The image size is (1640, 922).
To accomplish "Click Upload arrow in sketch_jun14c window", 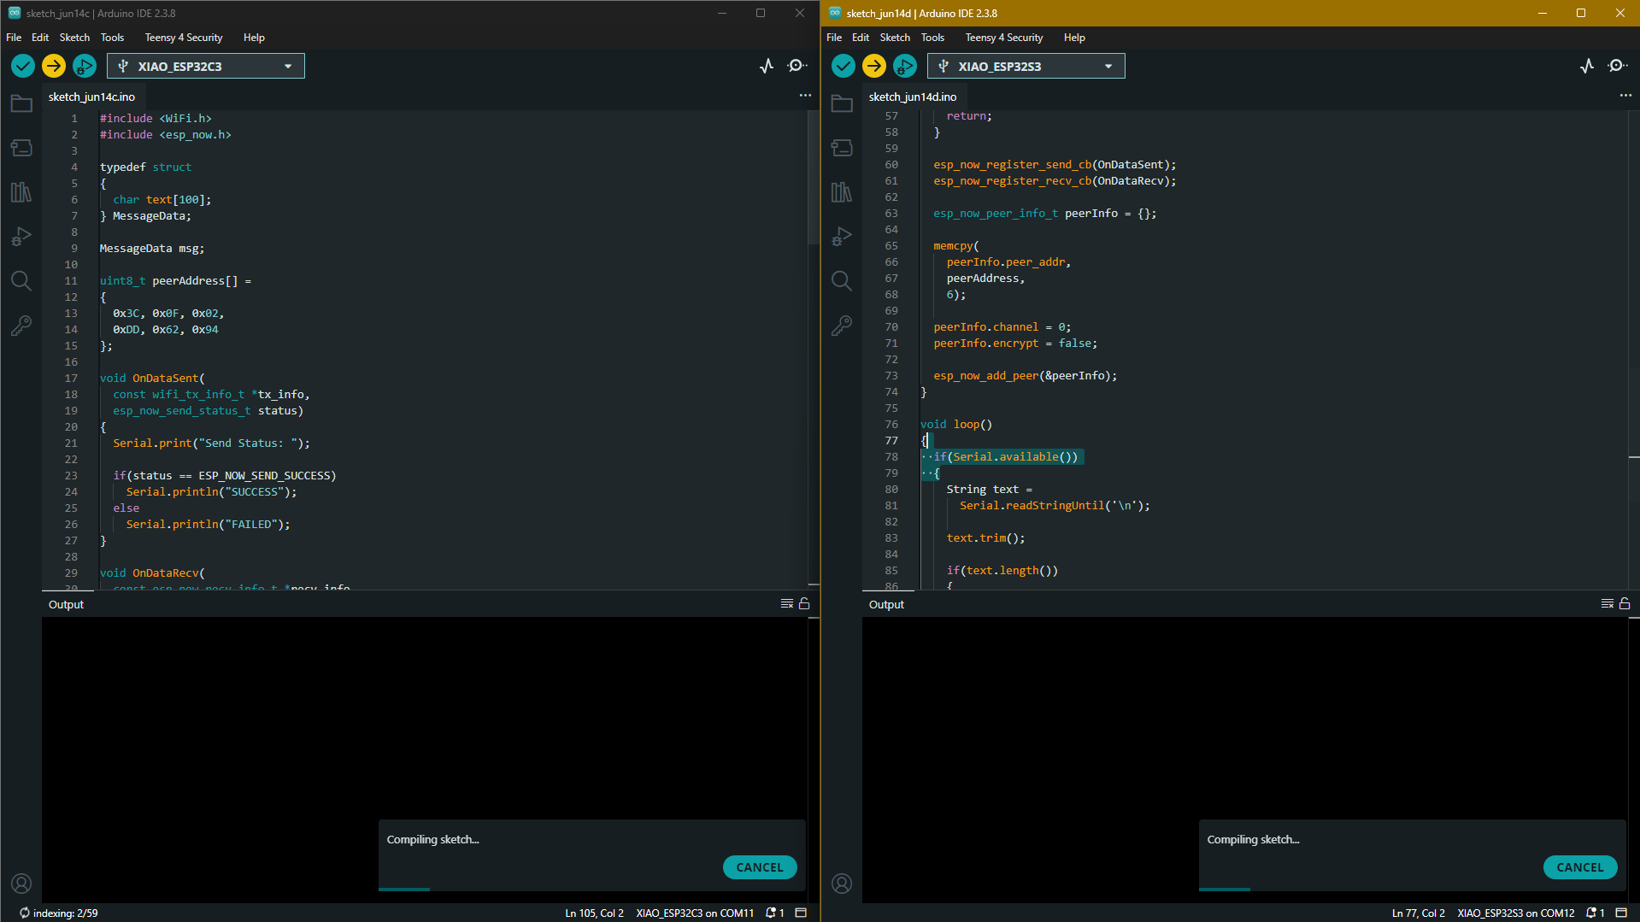I will (x=54, y=66).
